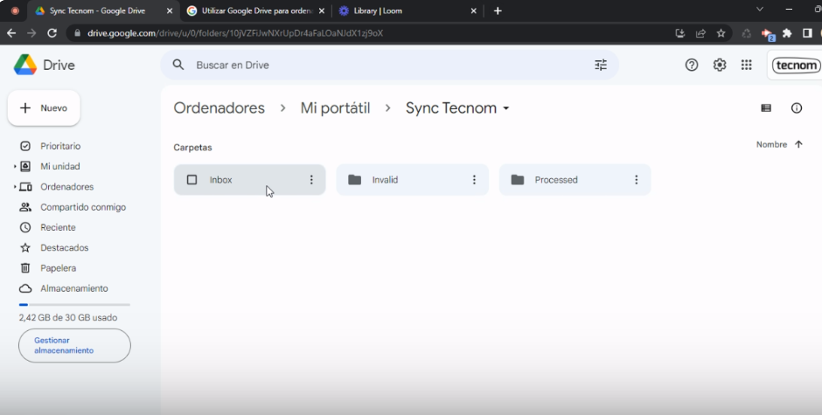Image resolution: width=822 pixels, height=415 pixels.
Task: Toggle the browser side panel
Action: [807, 33]
